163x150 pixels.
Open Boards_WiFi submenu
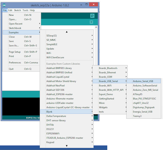(110, 86)
